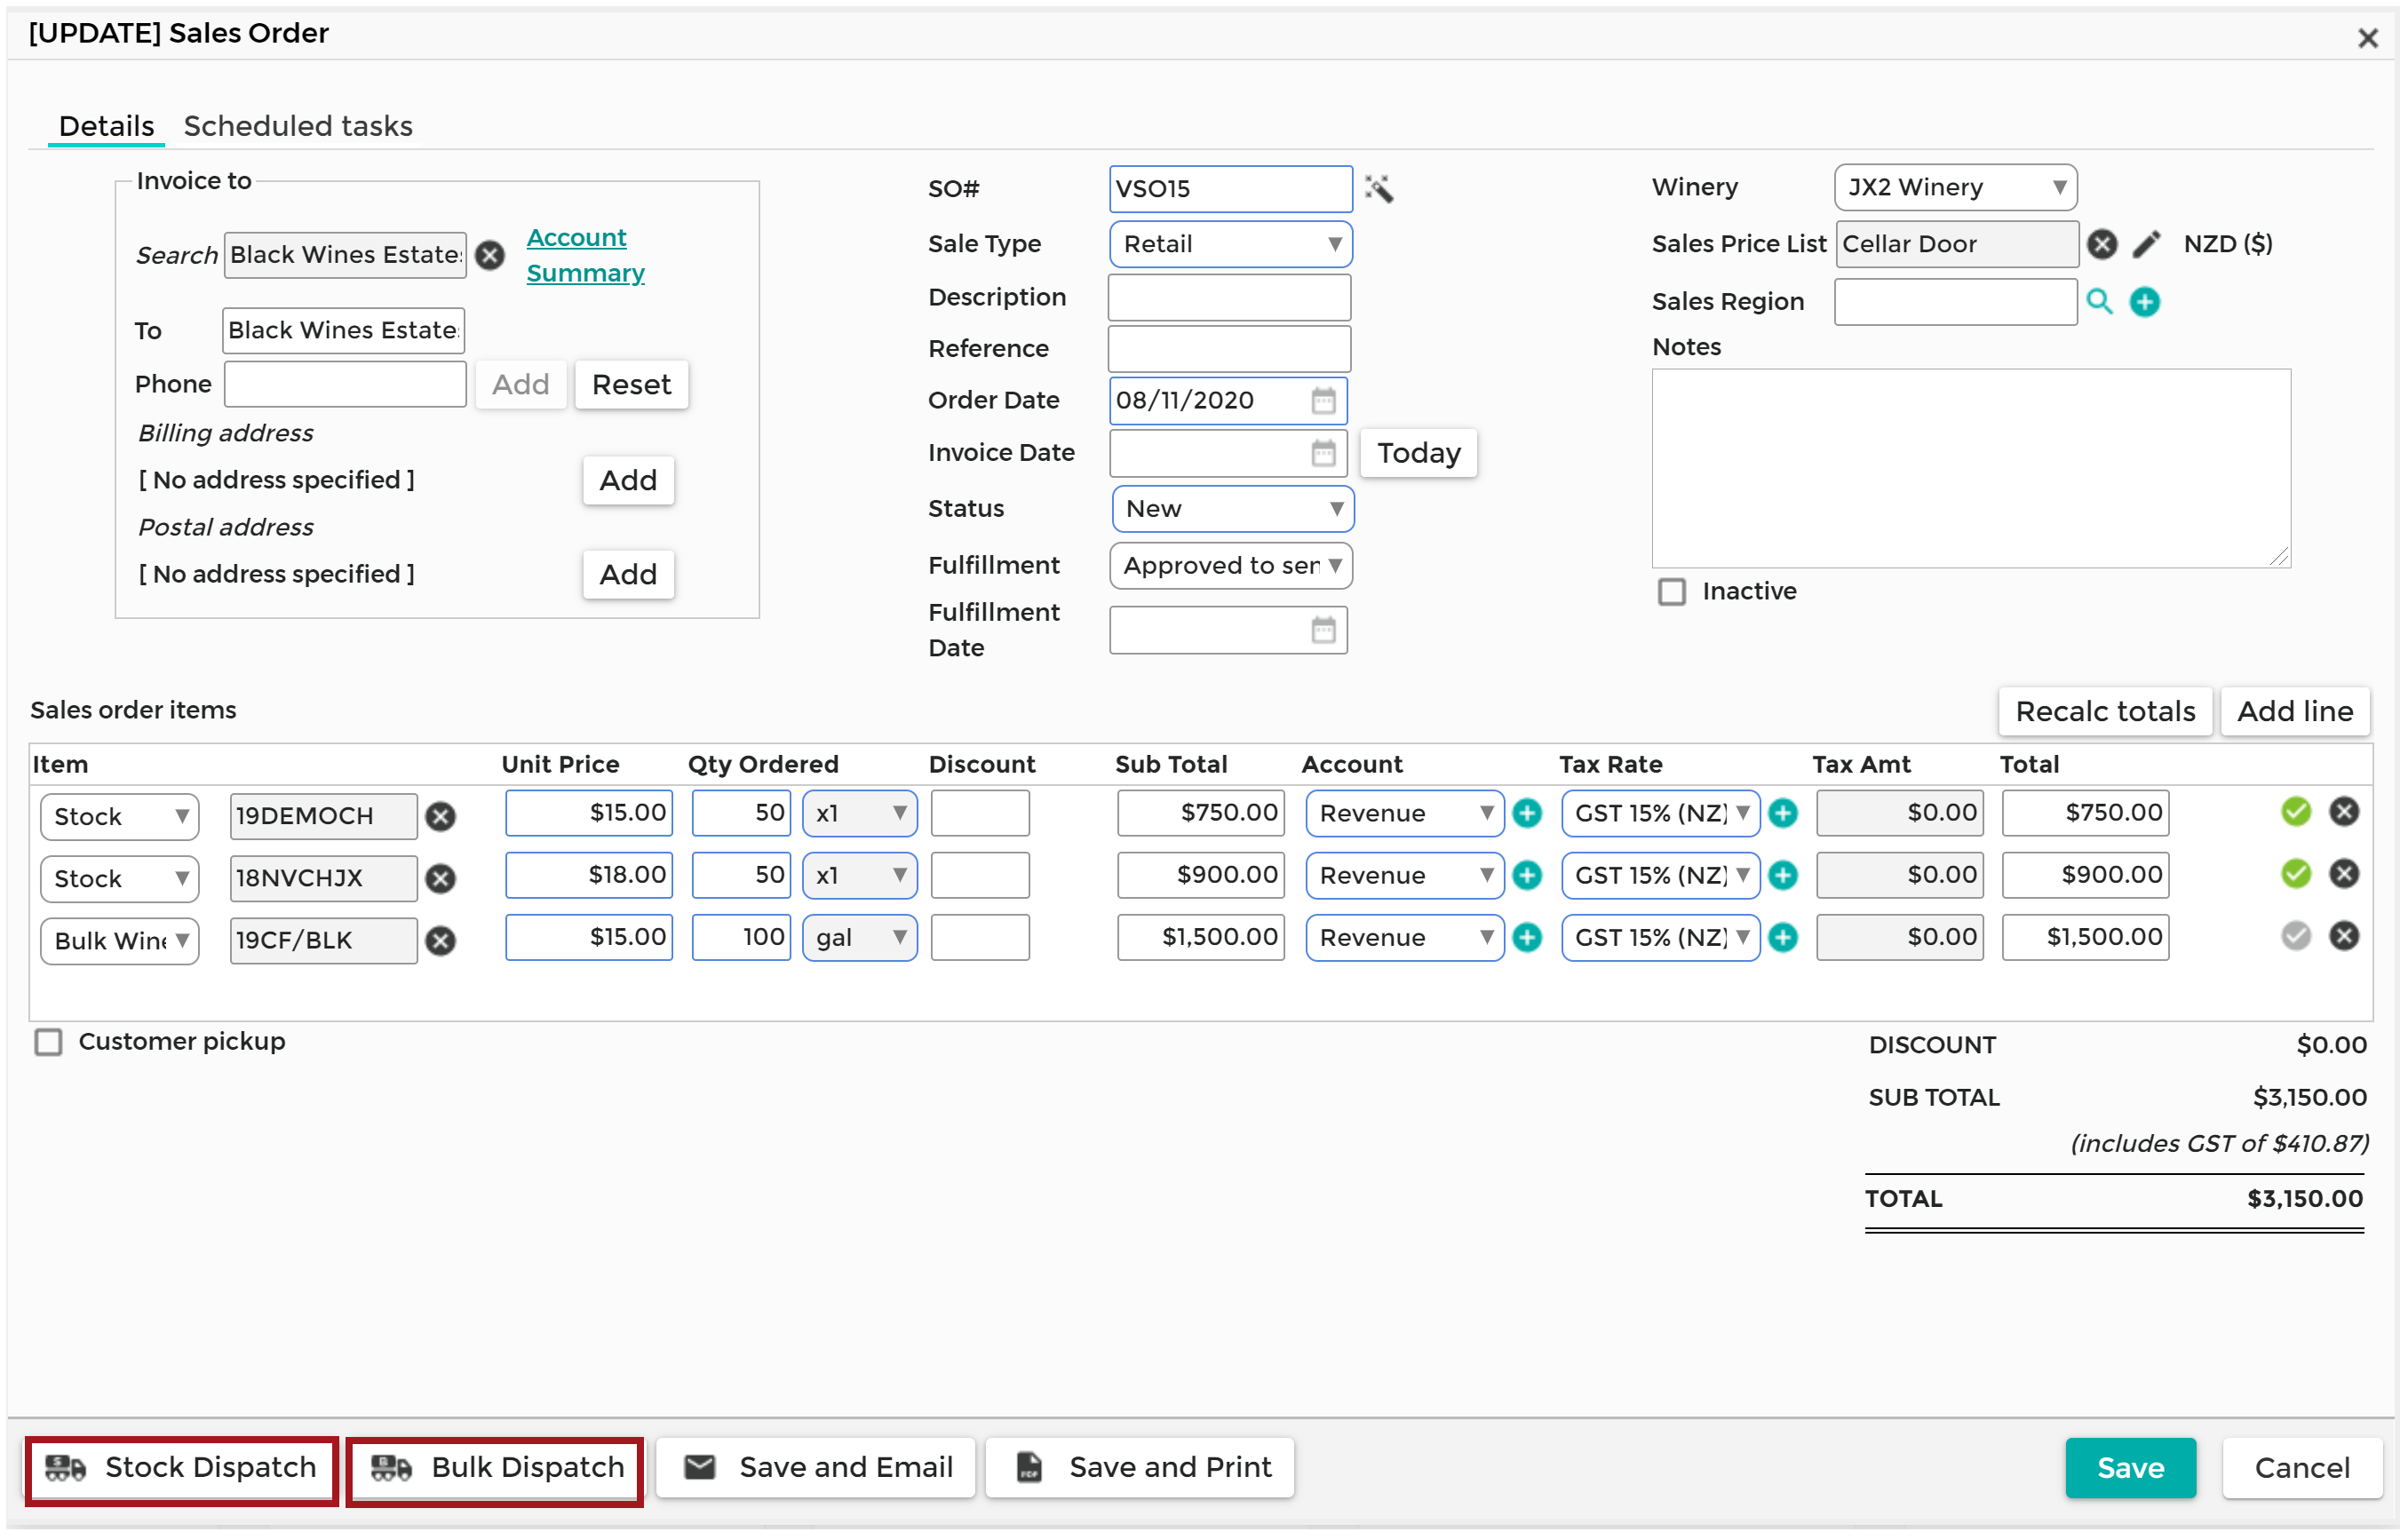2408x1540 pixels.
Task: Open the Sale Type dropdown
Action: [x=1230, y=244]
